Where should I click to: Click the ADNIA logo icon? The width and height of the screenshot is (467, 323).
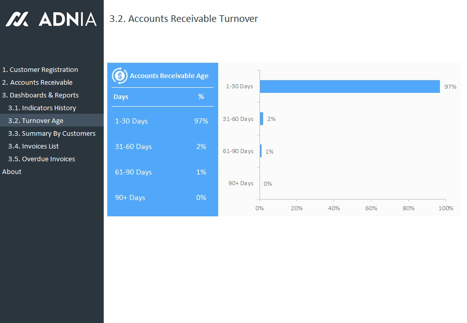[x=17, y=19]
